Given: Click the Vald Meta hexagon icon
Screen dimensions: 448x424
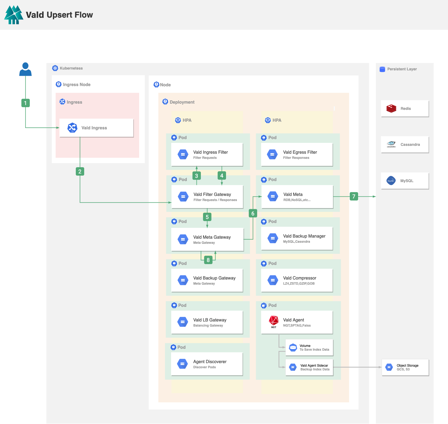Looking at the screenshot, I should click(273, 197).
